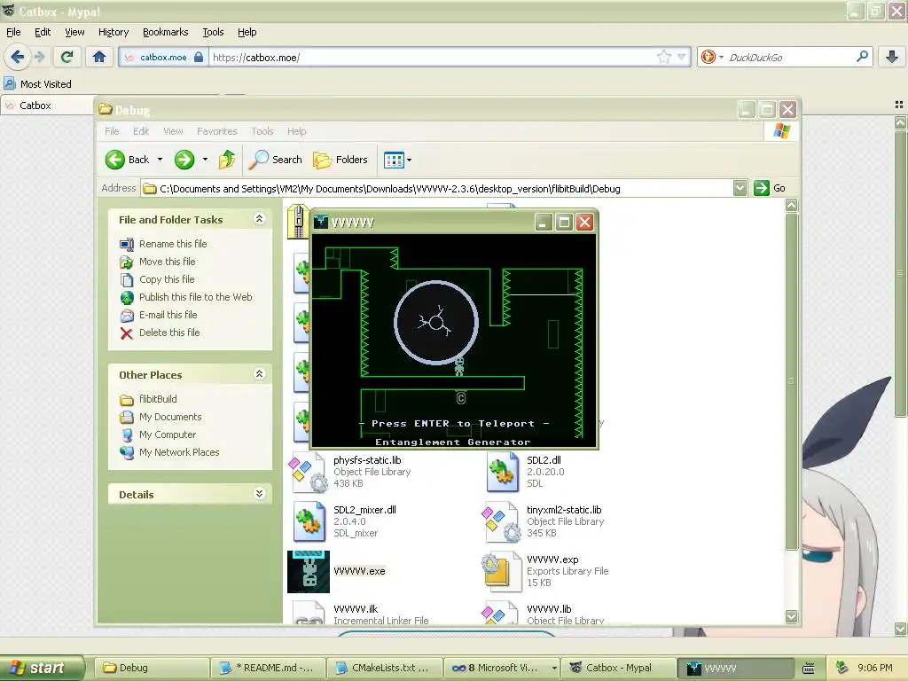Toggle the Folders pane

click(340, 160)
